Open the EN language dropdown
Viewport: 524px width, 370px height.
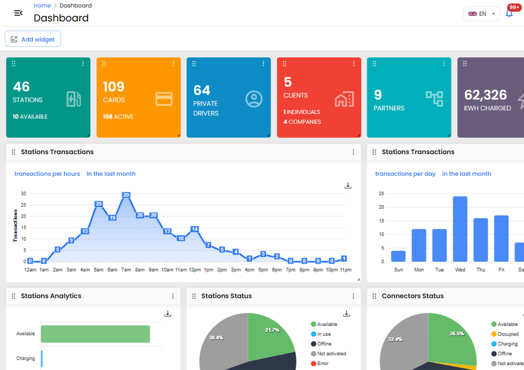pyautogui.click(x=482, y=14)
